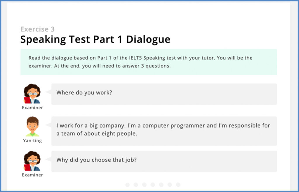Select the third pagination dot
Viewport: 299px width, 192px height.
click(x=144, y=185)
